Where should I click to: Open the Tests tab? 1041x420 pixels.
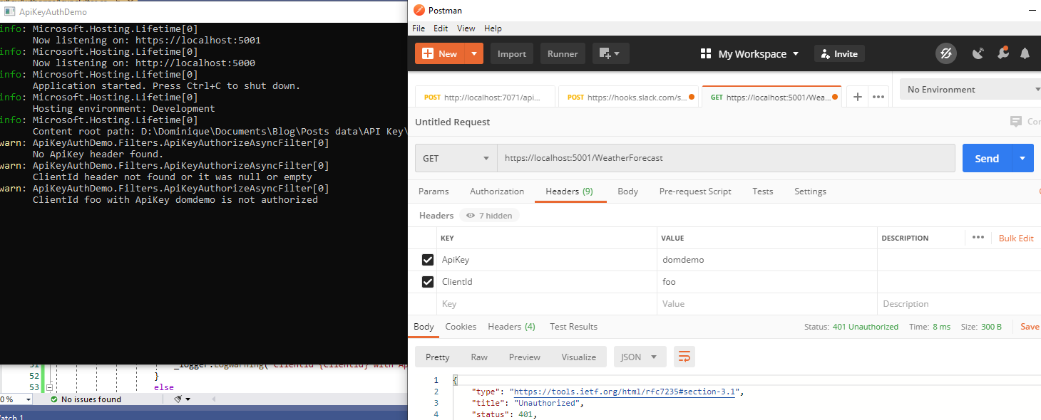[x=763, y=191]
